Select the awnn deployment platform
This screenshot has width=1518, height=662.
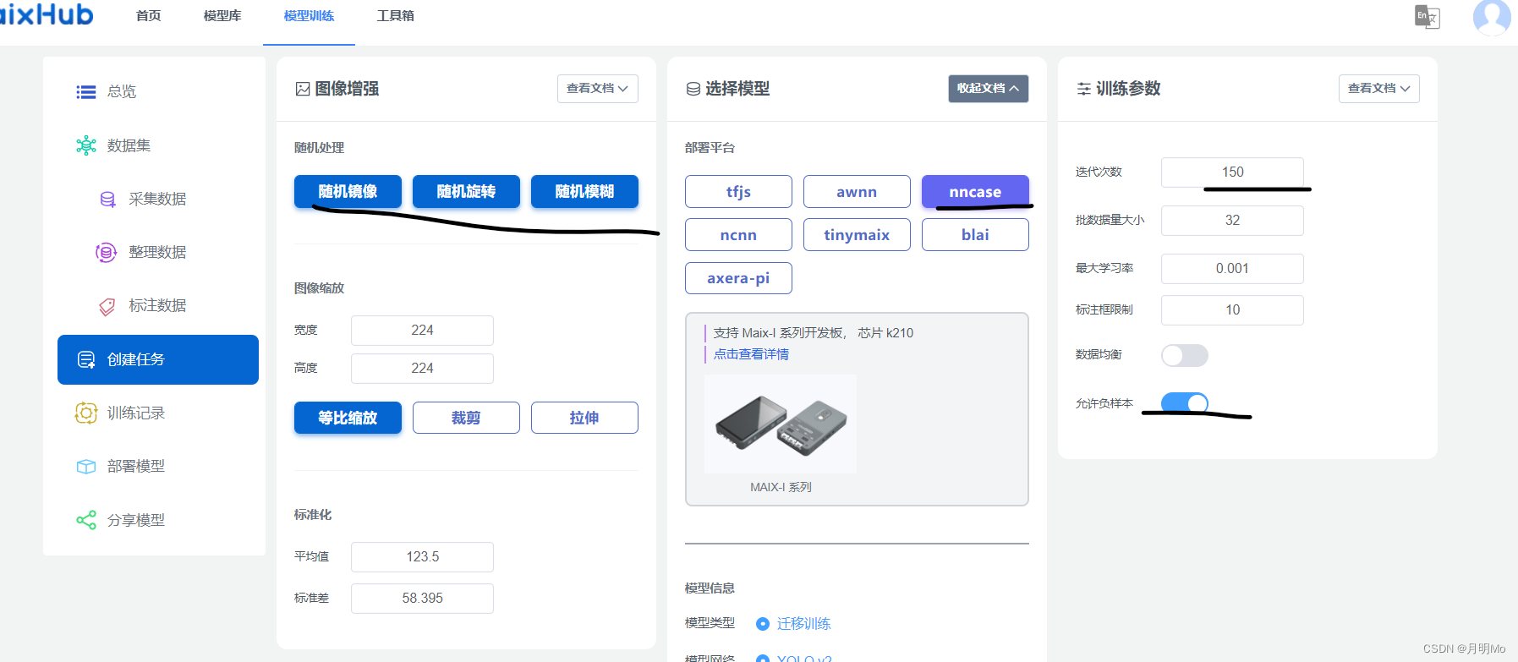coord(857,192)
